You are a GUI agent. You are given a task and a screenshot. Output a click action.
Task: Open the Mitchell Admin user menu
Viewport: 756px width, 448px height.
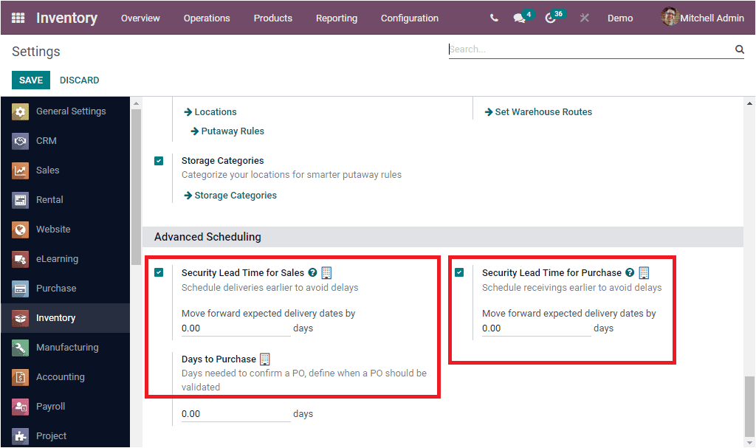click(x=701, y=17)
